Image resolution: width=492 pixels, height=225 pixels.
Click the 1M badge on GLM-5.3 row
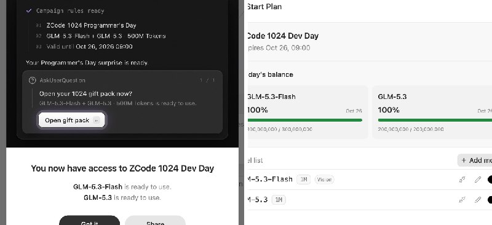point(279,200)
